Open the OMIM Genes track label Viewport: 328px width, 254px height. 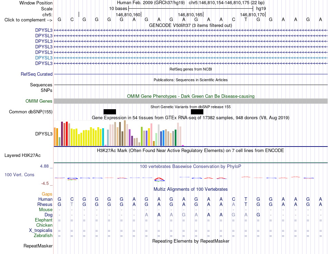[x=39, y=101]
